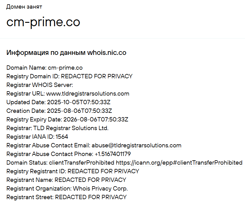245x201 pixels.
Task: Click the www.tldregistrarsolutions.com registrar URL
Action: point(88,93)
